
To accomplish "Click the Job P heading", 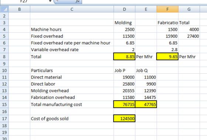I will click(x=124, y=70).
